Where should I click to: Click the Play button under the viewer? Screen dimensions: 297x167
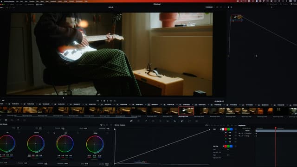[107, 101]
